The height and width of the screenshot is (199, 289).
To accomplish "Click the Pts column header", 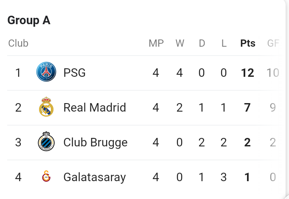I will pos(248,43).
